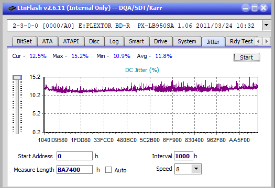Expand the drive selection dropdown
This screenshot has width=275, height=188.
coord(267,26)
